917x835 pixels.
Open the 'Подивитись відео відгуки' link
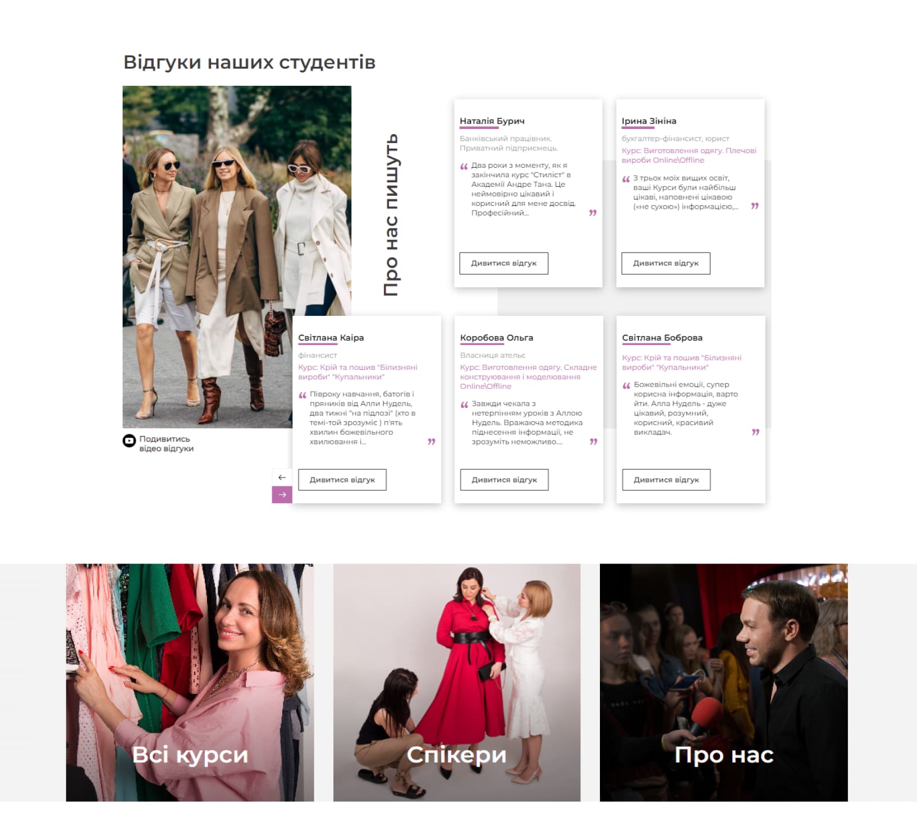click(166, 443)
